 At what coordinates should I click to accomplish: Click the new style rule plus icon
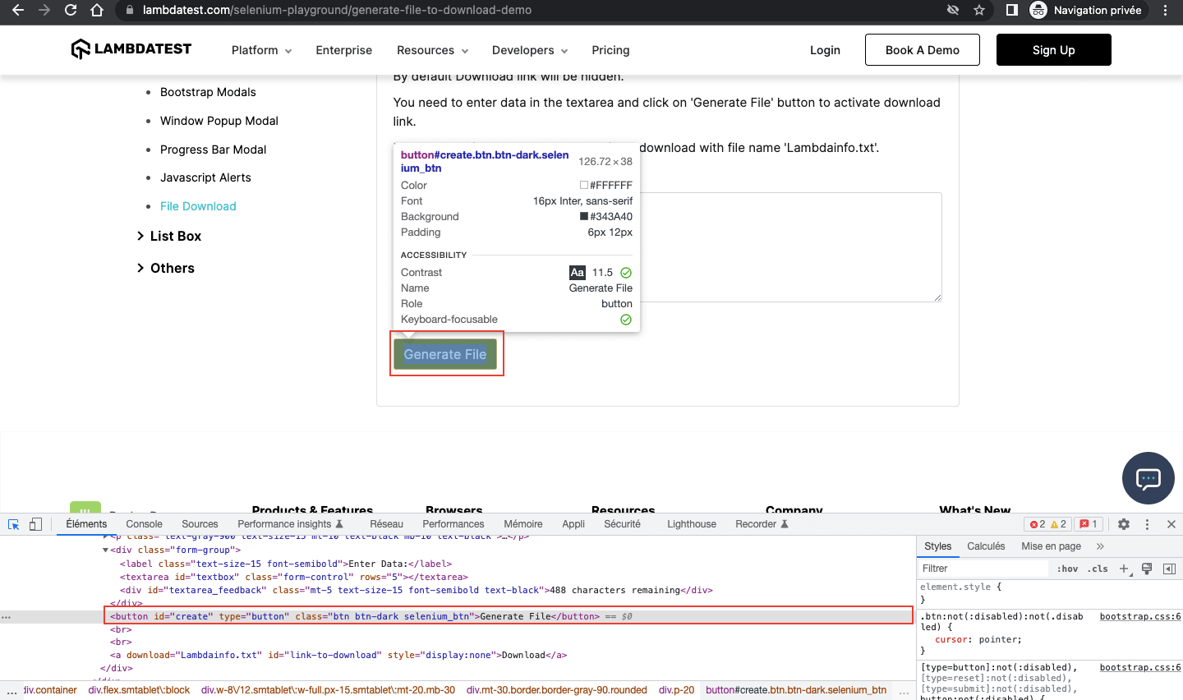pyautogui.click(x=1125, y=569)
